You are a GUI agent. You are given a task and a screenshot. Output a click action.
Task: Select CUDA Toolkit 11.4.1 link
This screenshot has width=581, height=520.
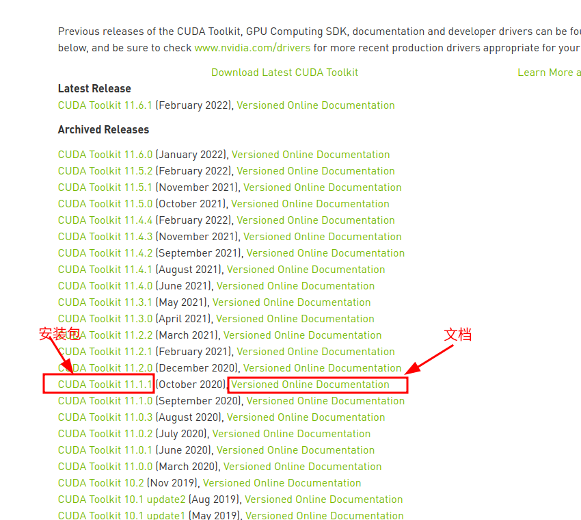point(105,270)
